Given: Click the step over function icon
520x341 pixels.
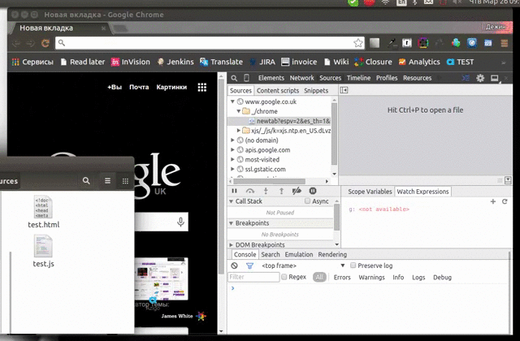Looking at the screenshot, I should (252, 191).
